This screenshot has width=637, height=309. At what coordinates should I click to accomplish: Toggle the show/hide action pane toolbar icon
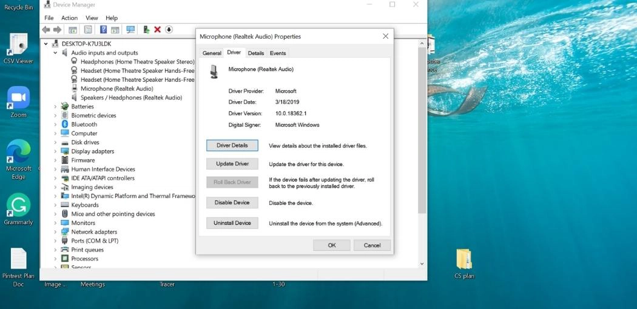[115, 30]
